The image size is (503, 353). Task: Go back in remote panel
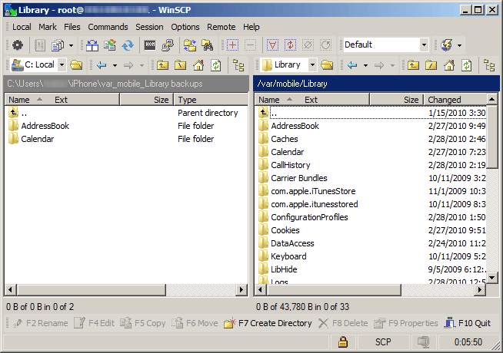coord(352,65)
